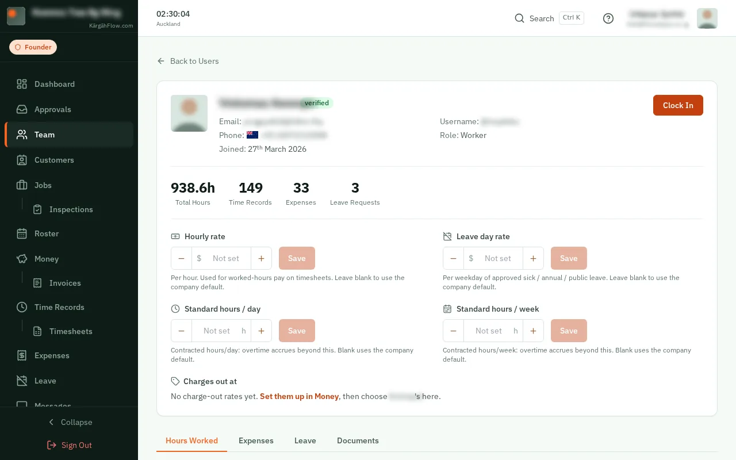Open the Leave tab
This screenshot has width=736, height=460.
pyautogui.click(x=305, y=440)
